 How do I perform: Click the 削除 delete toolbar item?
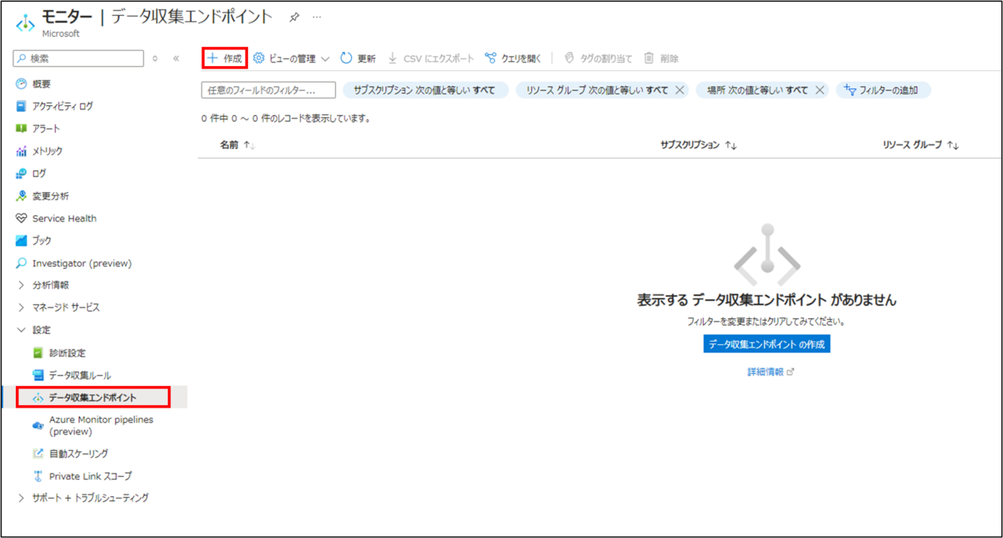(x=661, y=58)
